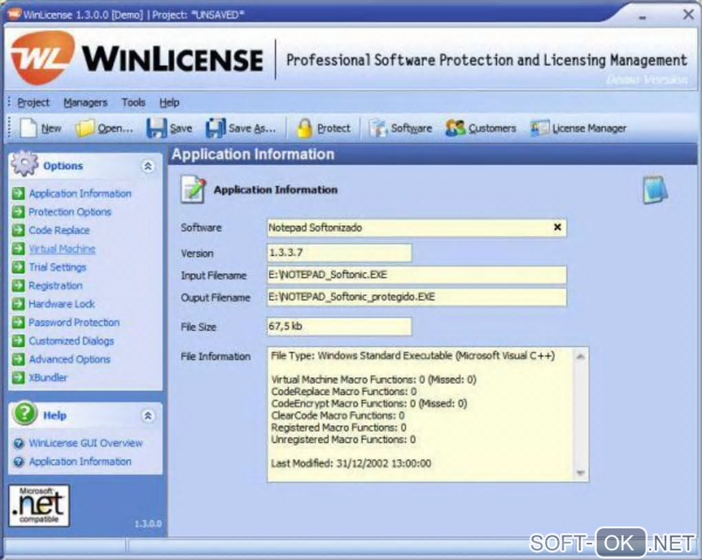702x560 pixels.
Task: Click the Save As toolbar icon
Action: coord(216,128)
